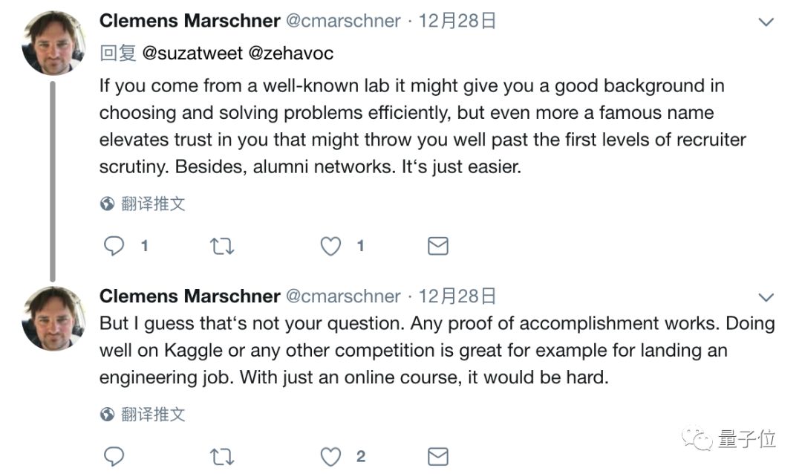
Task: Retweet the second tweet about Kaggle
Action: [222, 456]
